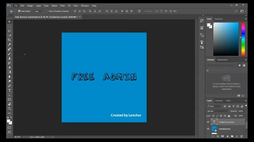Select the Zoom tool
This screenshot has width=254, height=142.
tap(10, 109)
